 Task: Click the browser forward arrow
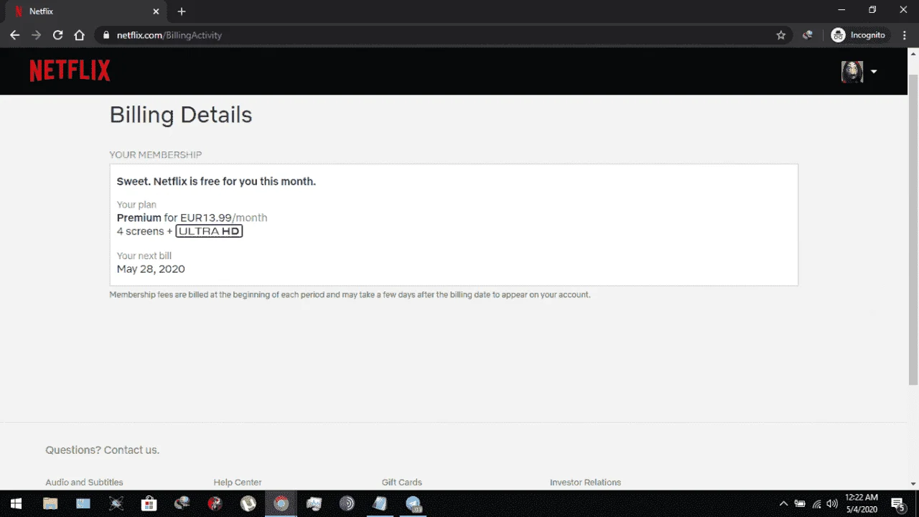(36, 35)
